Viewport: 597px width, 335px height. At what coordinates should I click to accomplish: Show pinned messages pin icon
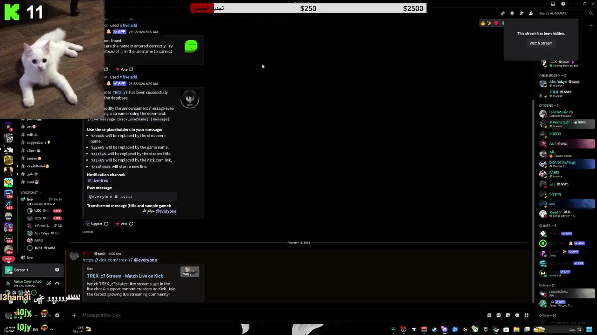click(x=521, y=13)
